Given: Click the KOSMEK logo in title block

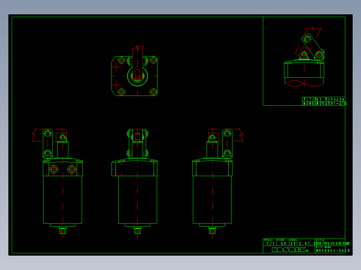Looking at the screenshot, I should point(290,250).
